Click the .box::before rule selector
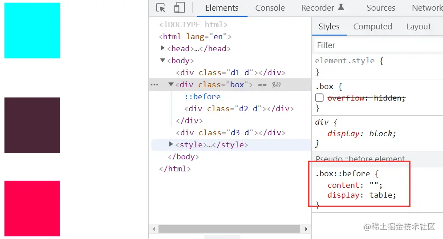Viewport: 443px width, 239px height. [342, 174]
